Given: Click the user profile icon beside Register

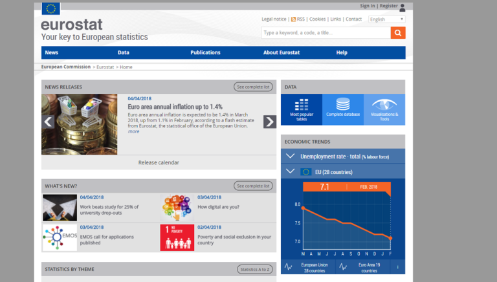Looking at the screenshot, I should (403, 8).
